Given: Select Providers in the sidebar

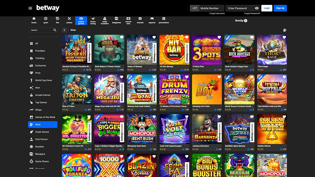Looking at the screenshot, I should (43, 51).
